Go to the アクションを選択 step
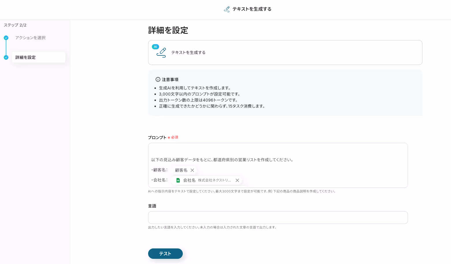 click(x=30, y=38)
